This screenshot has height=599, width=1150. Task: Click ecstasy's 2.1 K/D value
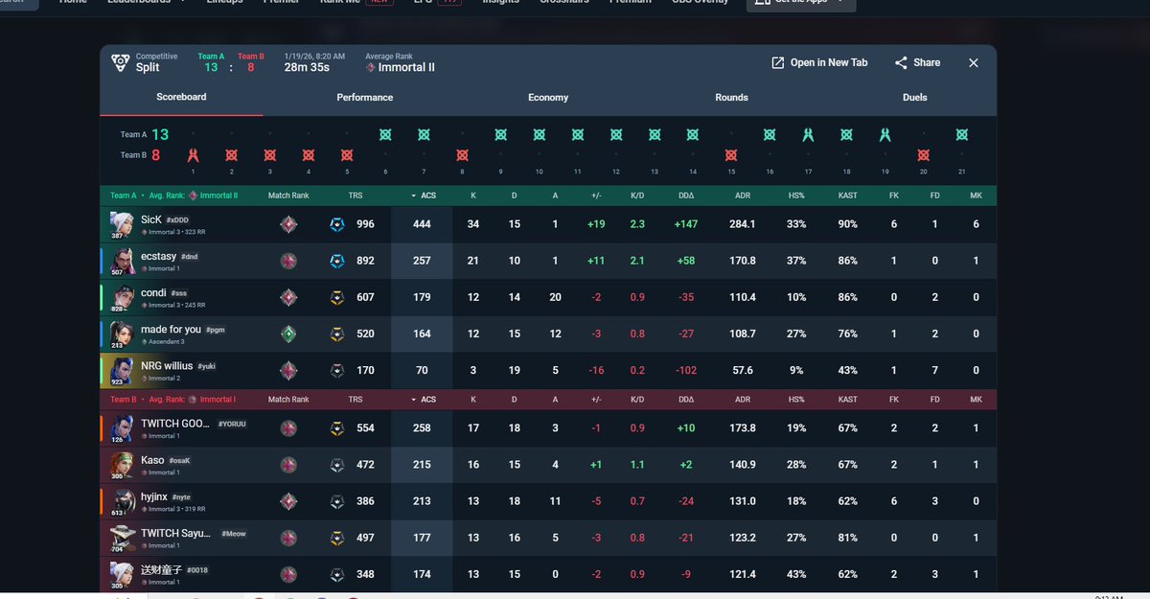pyautogui.click(x=637, y=261)
